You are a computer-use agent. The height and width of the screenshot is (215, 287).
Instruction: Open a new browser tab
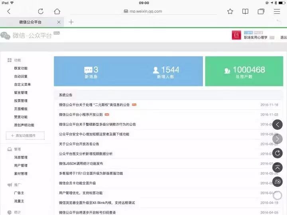click(71, 22)
